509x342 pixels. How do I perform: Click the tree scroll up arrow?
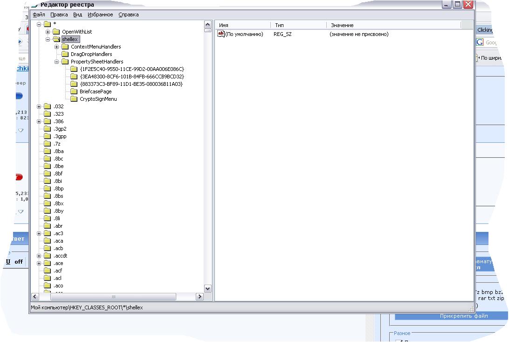point(208,24)
